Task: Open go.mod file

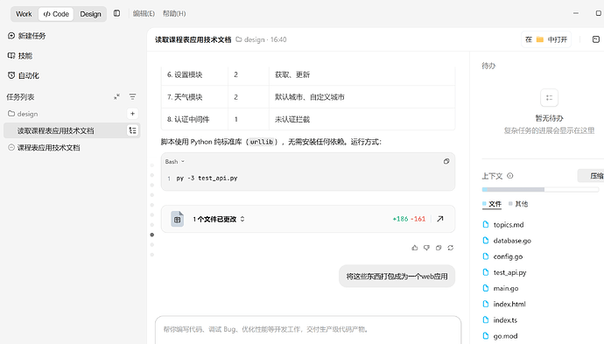Action: click(x=500, y=336)
